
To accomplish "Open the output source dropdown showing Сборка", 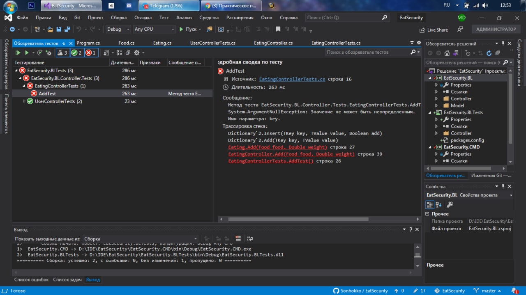I will (x=141, y=238).
